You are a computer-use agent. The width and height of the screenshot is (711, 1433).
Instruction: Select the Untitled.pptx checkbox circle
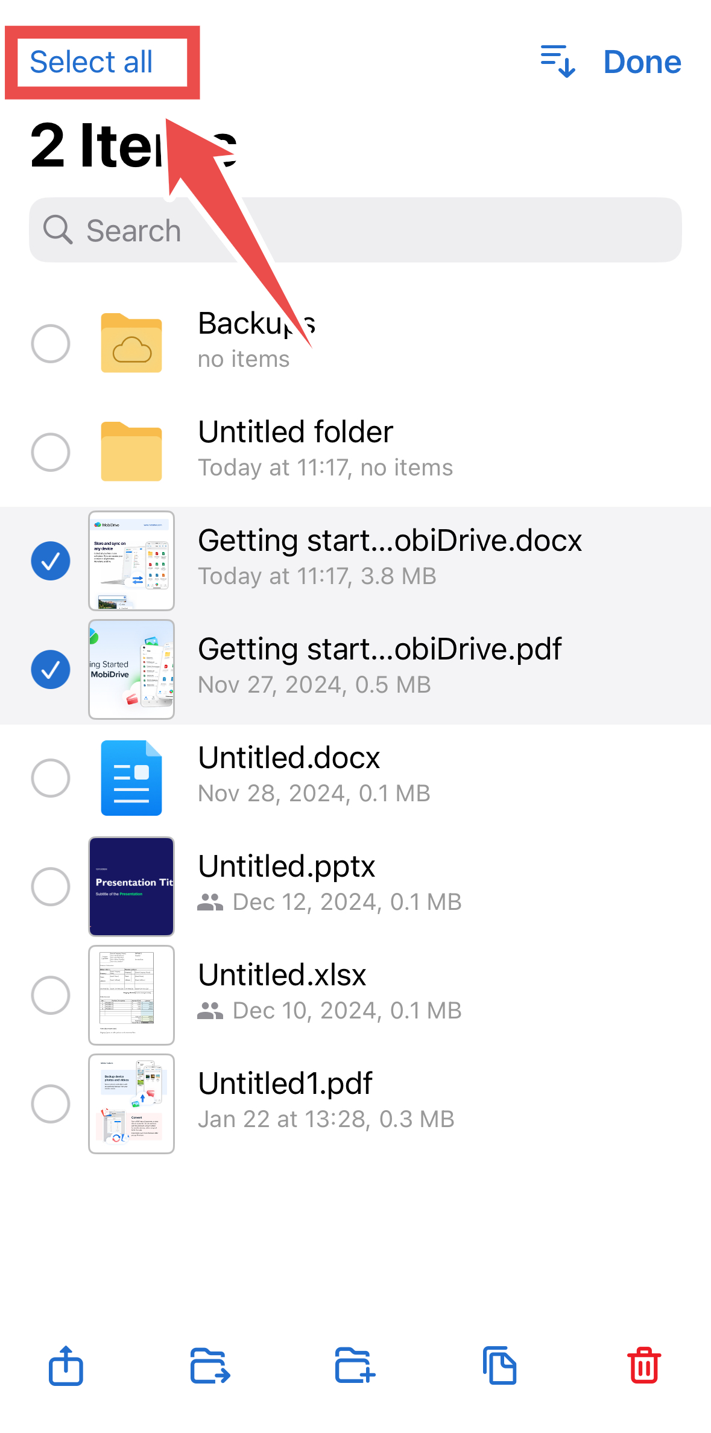pyautogui.click(x=51, y=887)
